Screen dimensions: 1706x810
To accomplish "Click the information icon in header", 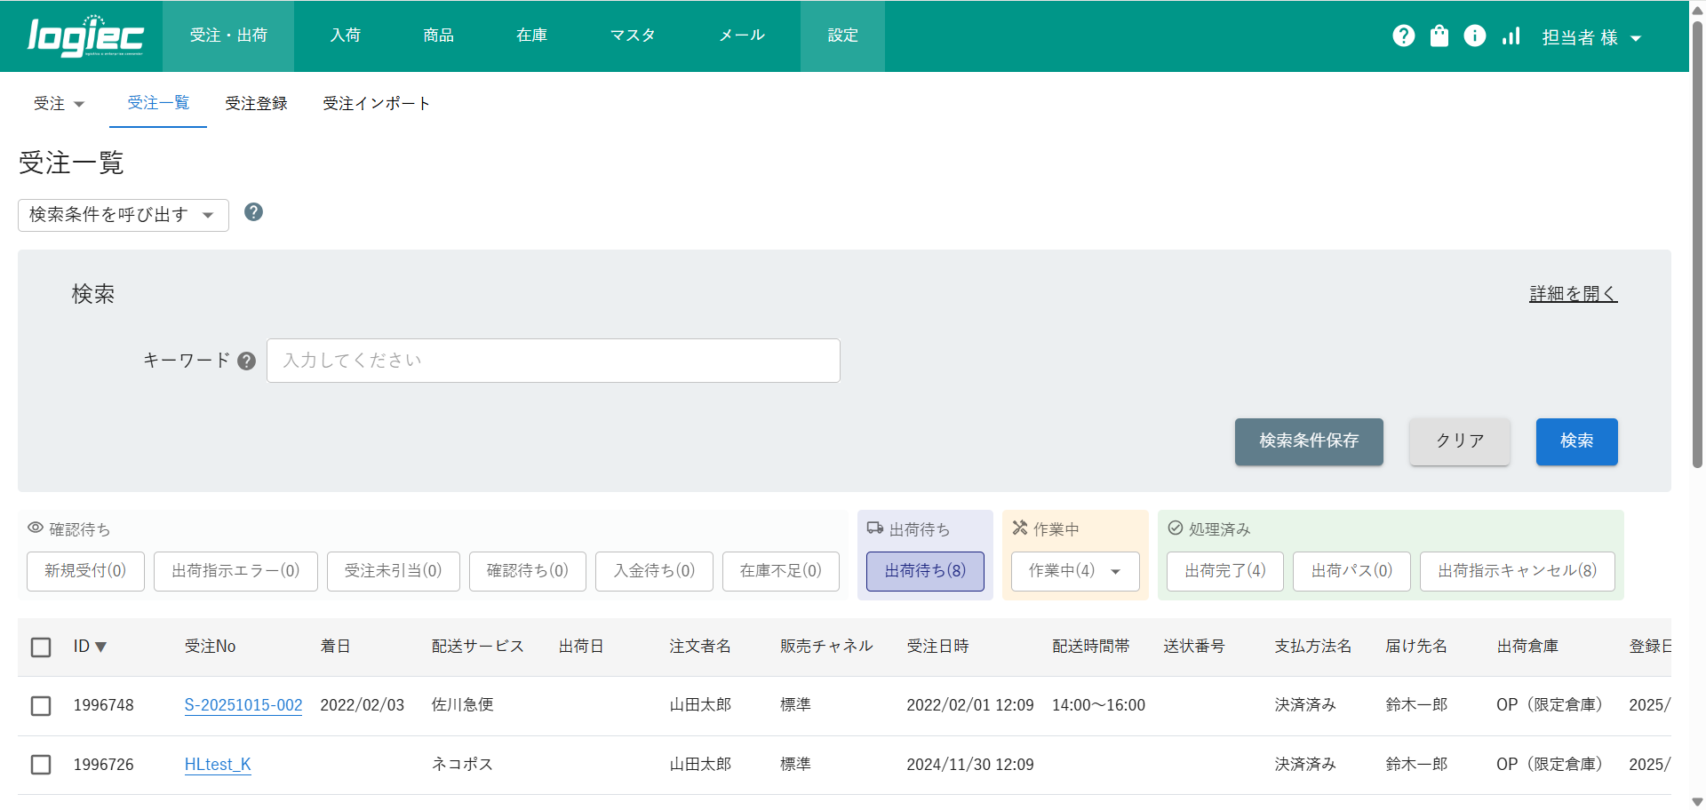I will tap(1474, 36).
